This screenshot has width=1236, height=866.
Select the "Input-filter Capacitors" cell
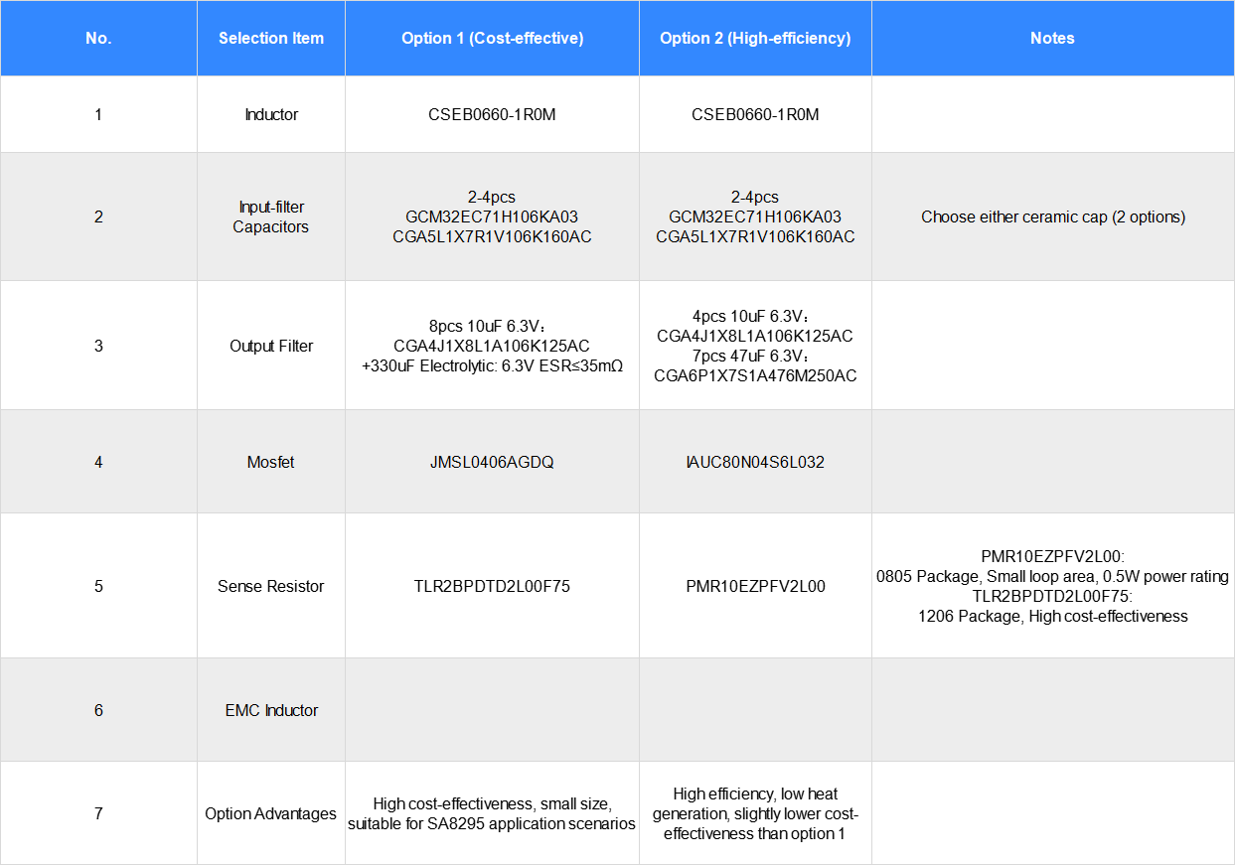click(271, 216)
